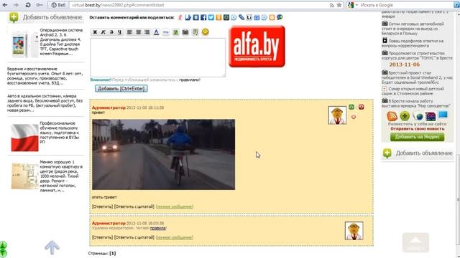460x258 pixels.
Task: Go back with the browser back arrow
Action: pyautogui.click(x=5, y=5)
